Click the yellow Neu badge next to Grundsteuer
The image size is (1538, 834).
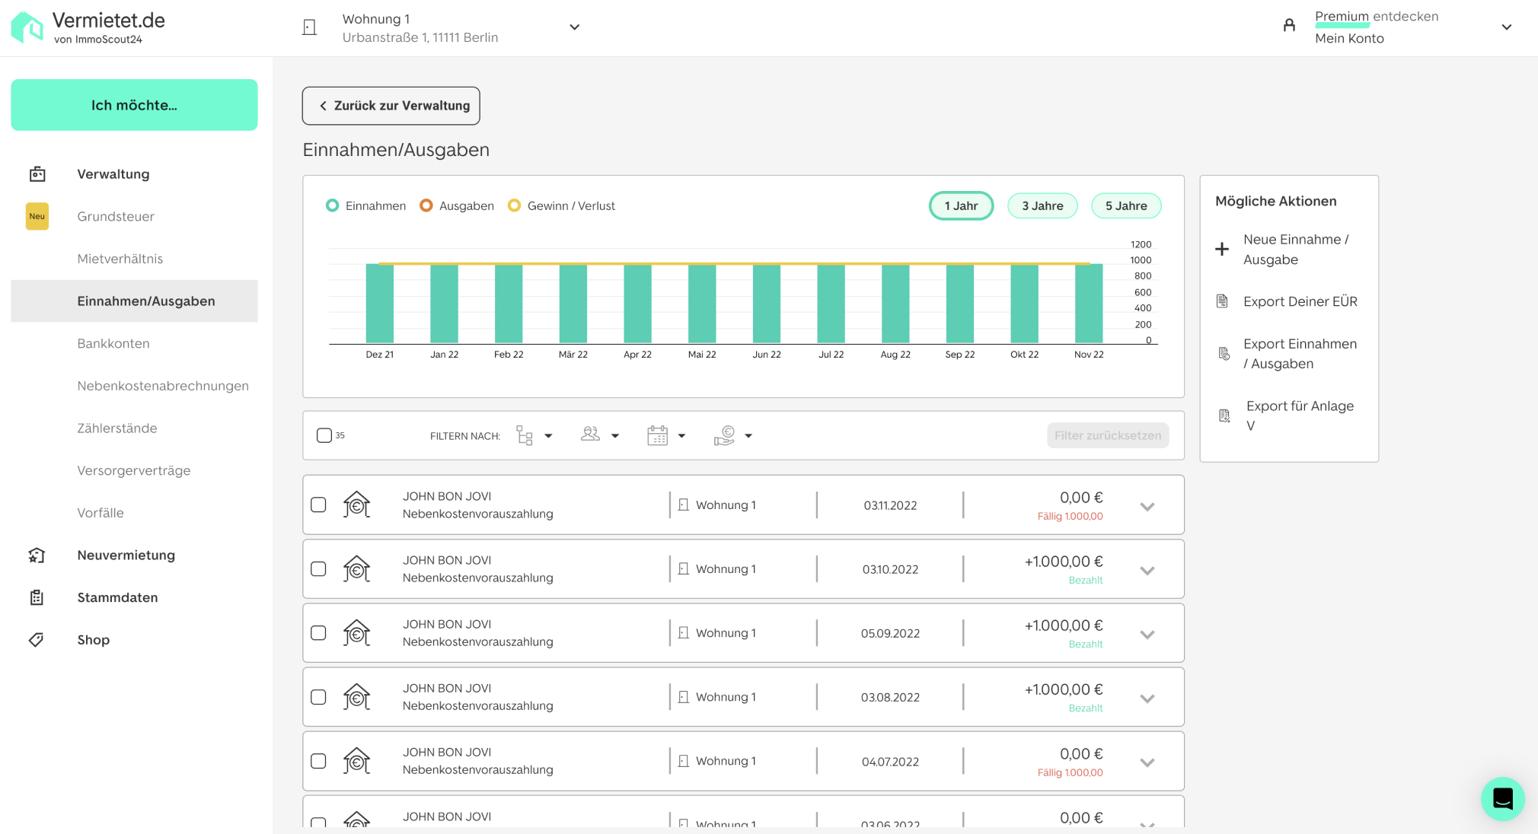coord(37,216)
